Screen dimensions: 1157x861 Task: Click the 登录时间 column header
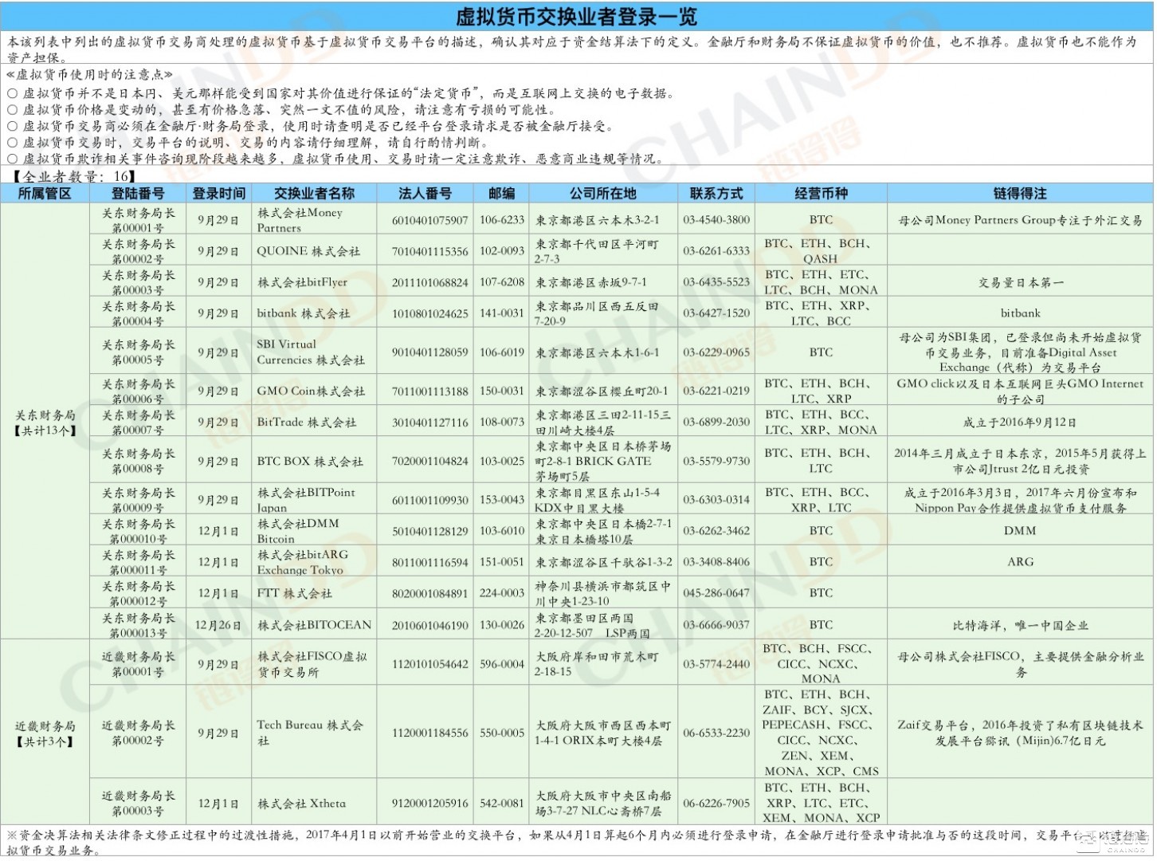pos(219,194)
